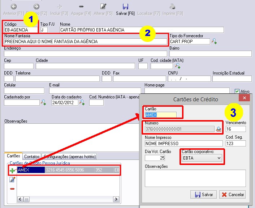Click the telephone DDD field

tap(9, 78)
